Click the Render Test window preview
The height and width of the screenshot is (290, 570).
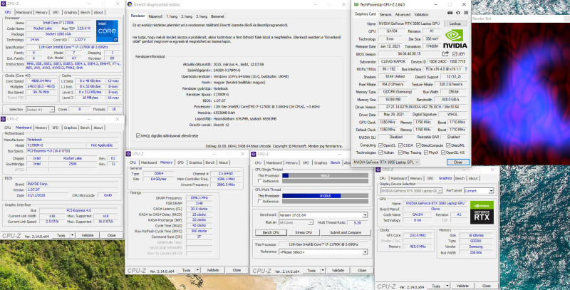point(521,94)
